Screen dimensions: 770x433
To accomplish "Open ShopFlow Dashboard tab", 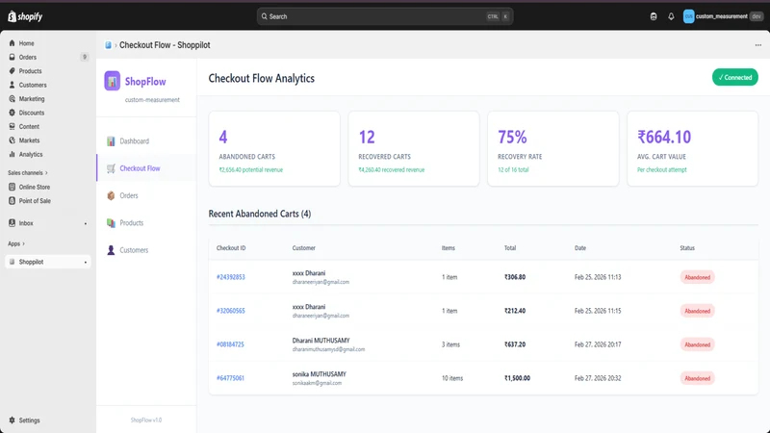I will pos(146,140).
